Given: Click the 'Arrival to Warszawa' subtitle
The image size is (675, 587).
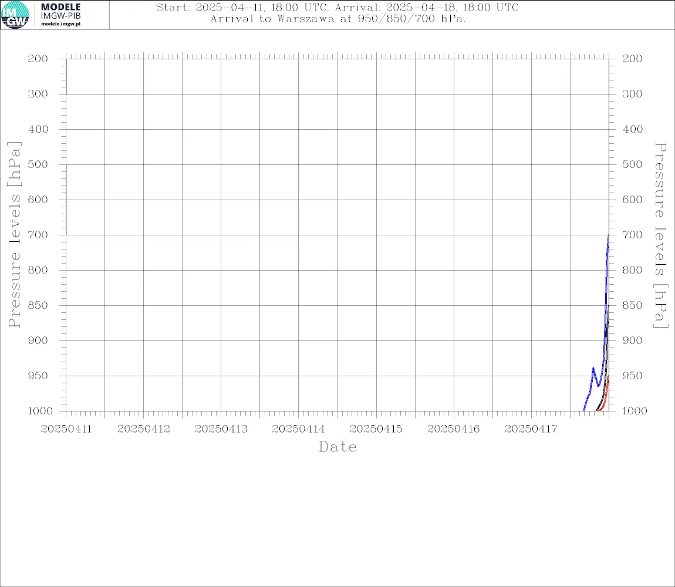Looking at the screenshot, I should (x=338, y=19).
